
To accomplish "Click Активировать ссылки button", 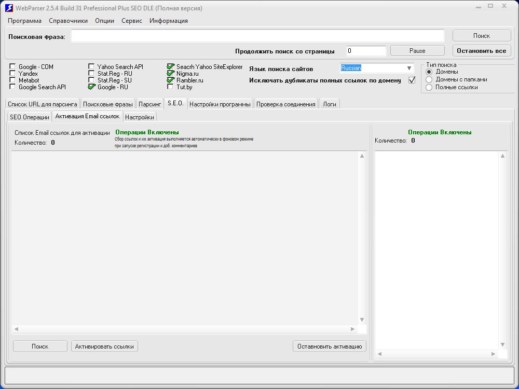I will point(104,346).
